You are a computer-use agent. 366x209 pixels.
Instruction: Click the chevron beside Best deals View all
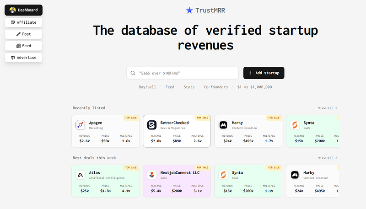click(x=336, y=158)
